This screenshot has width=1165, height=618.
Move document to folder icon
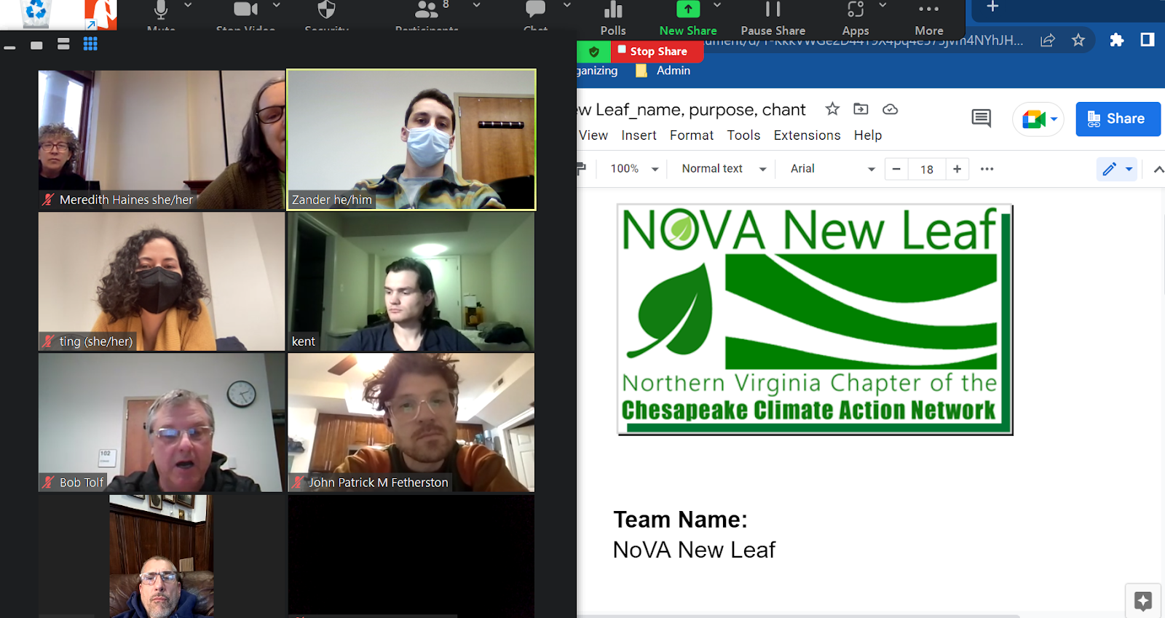pos(861,109)
